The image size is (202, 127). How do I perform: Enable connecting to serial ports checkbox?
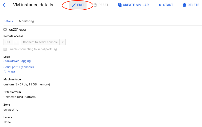(x=5, y=49)
